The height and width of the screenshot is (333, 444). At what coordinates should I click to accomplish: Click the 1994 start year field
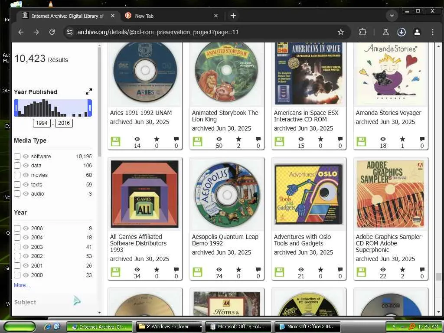[x=42, y=123]
